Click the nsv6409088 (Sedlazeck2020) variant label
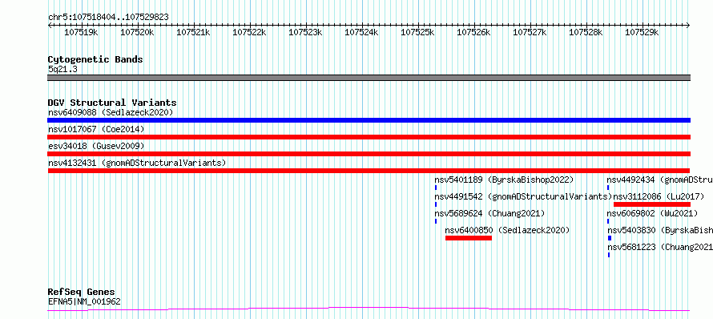The height and width of the screenshot is (319, 713). pyautogui.click(x=111, y=112)
